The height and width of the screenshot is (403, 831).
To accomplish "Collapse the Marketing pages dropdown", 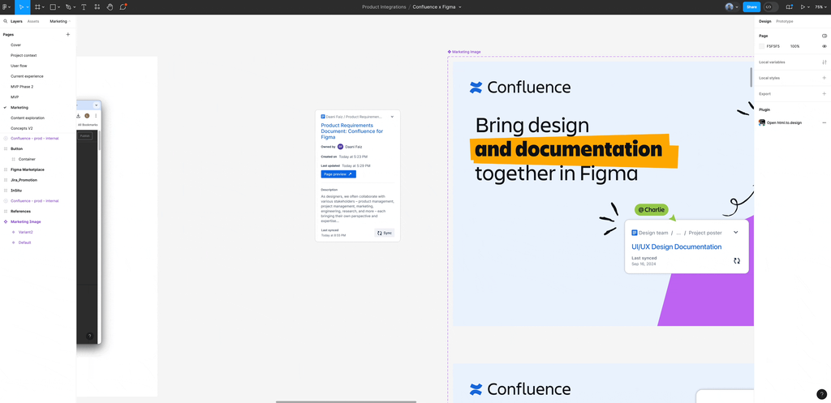I will pos(60,21).
